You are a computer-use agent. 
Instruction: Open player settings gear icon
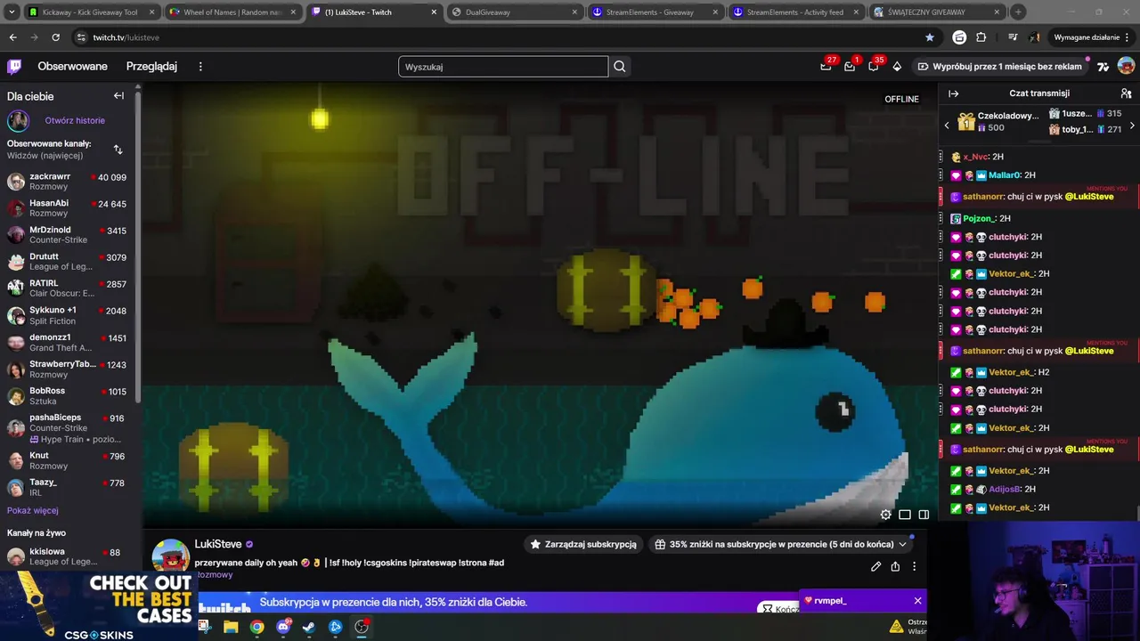point(885,515)
